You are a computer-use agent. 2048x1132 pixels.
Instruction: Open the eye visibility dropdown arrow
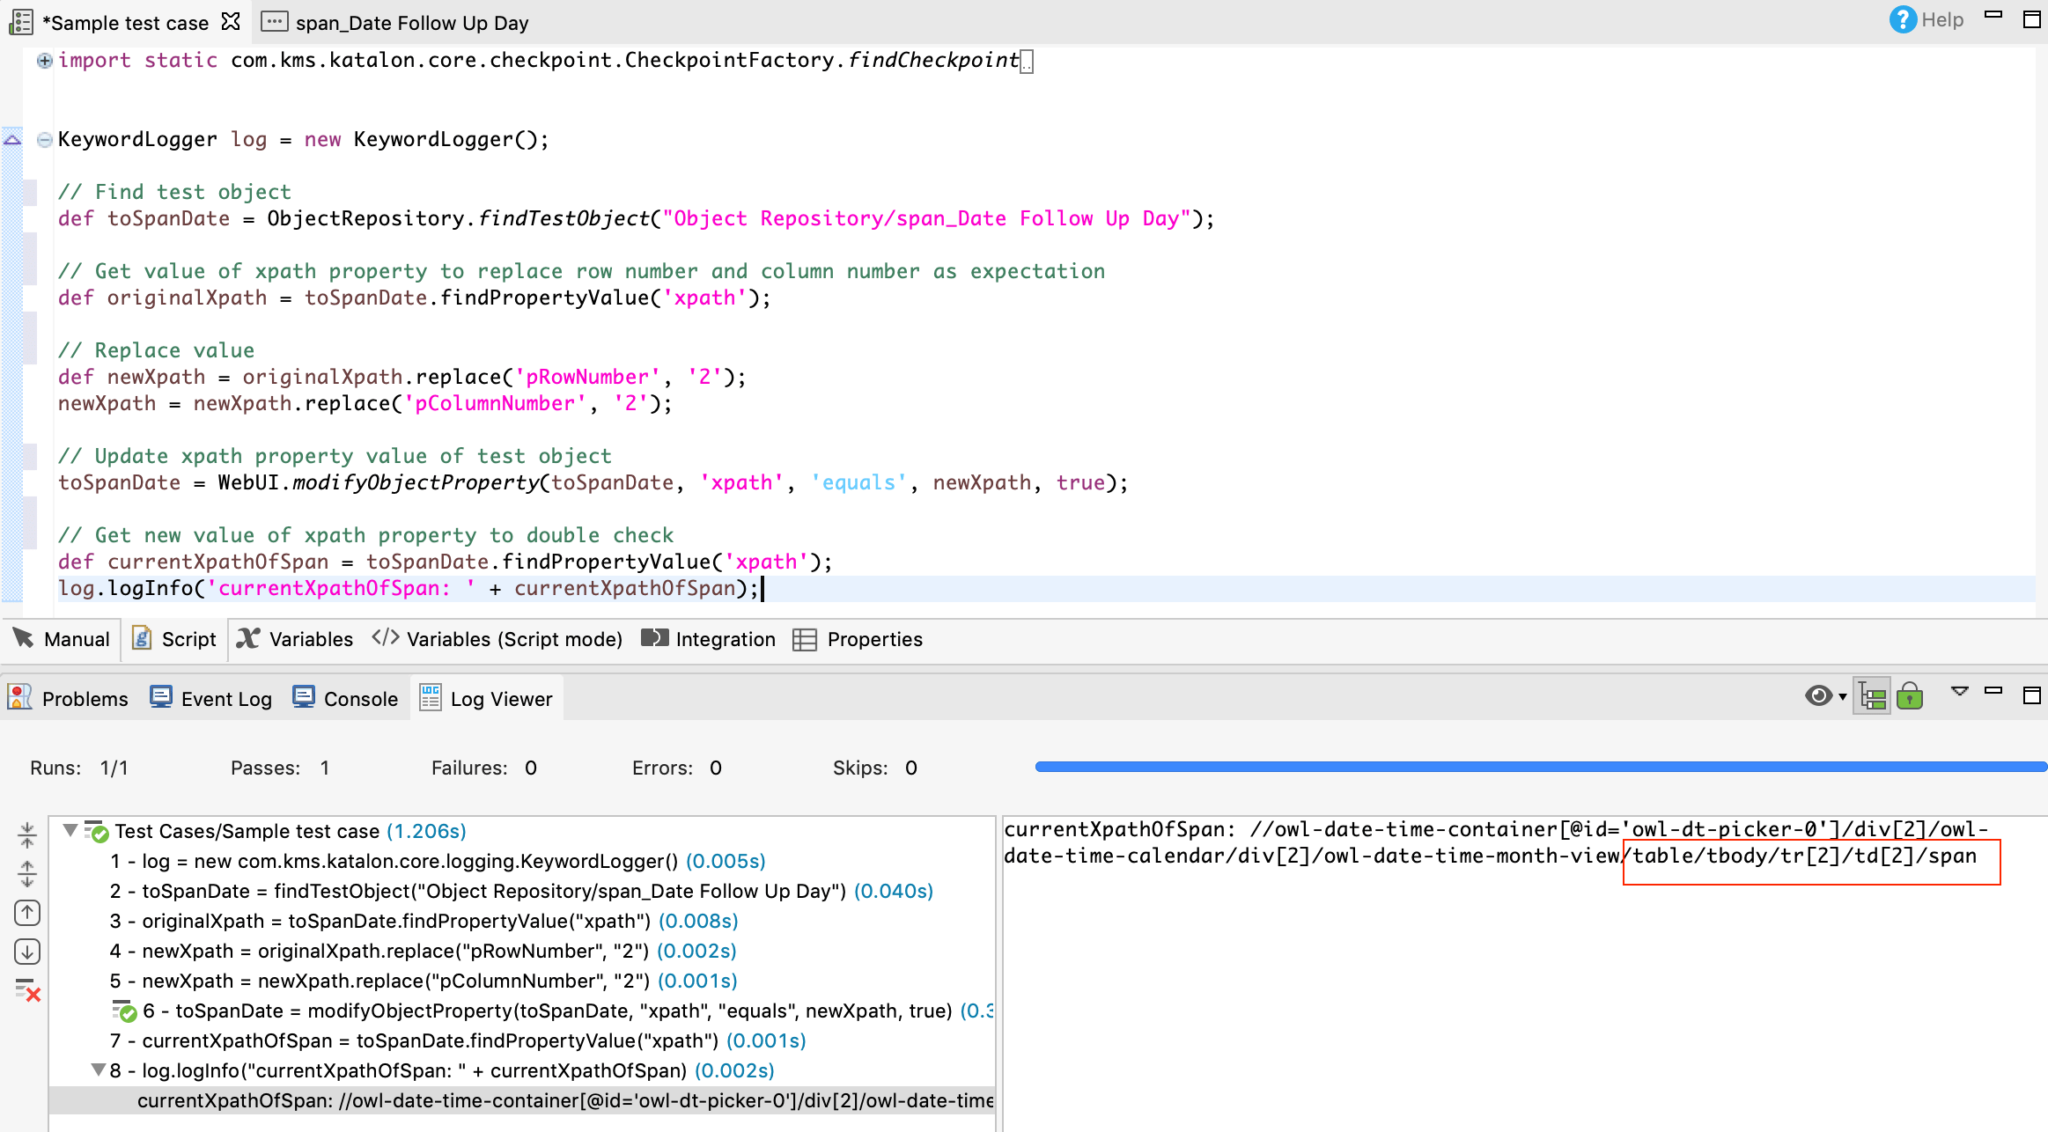point(1843,697)
